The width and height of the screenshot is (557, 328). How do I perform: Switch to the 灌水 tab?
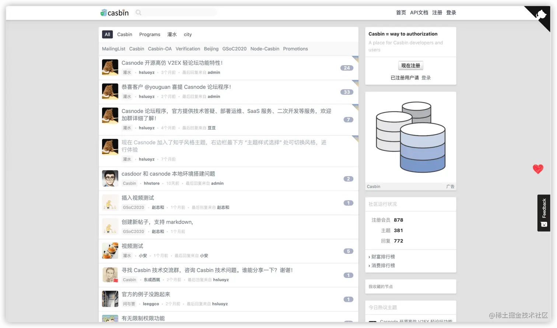pos(172,34)
